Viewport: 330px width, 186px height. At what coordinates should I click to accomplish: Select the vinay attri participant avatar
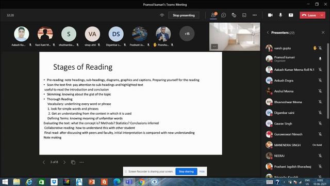click(92, 34)
